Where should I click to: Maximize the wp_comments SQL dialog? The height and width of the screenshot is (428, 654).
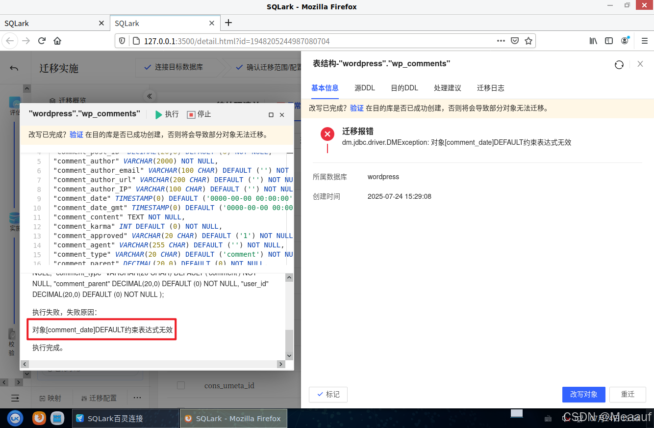click(271, 115)
